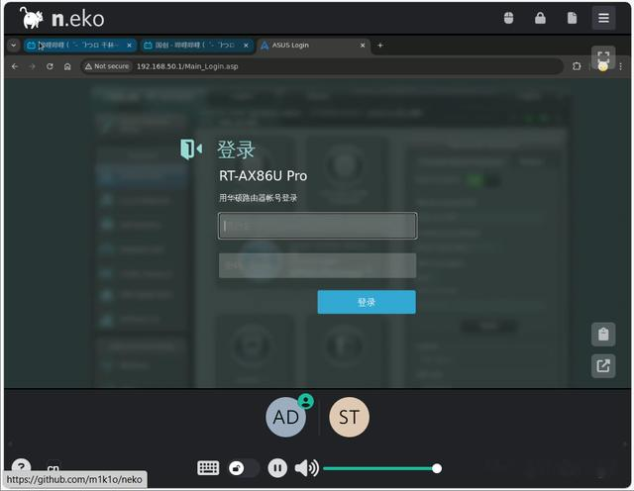Click the address bar URL 192.168.50.1
The width and height of the screenshot is (634, 491).
(x=187, y=66)
